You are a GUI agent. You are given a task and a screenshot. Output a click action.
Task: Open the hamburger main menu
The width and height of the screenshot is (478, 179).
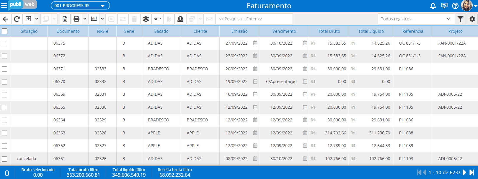pyautogui.click(x=4, y=5)
